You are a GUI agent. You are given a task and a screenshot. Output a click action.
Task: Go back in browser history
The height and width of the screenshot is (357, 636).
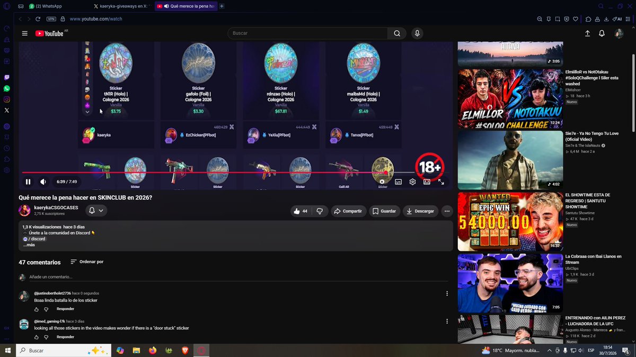click(x=20, y=19)
